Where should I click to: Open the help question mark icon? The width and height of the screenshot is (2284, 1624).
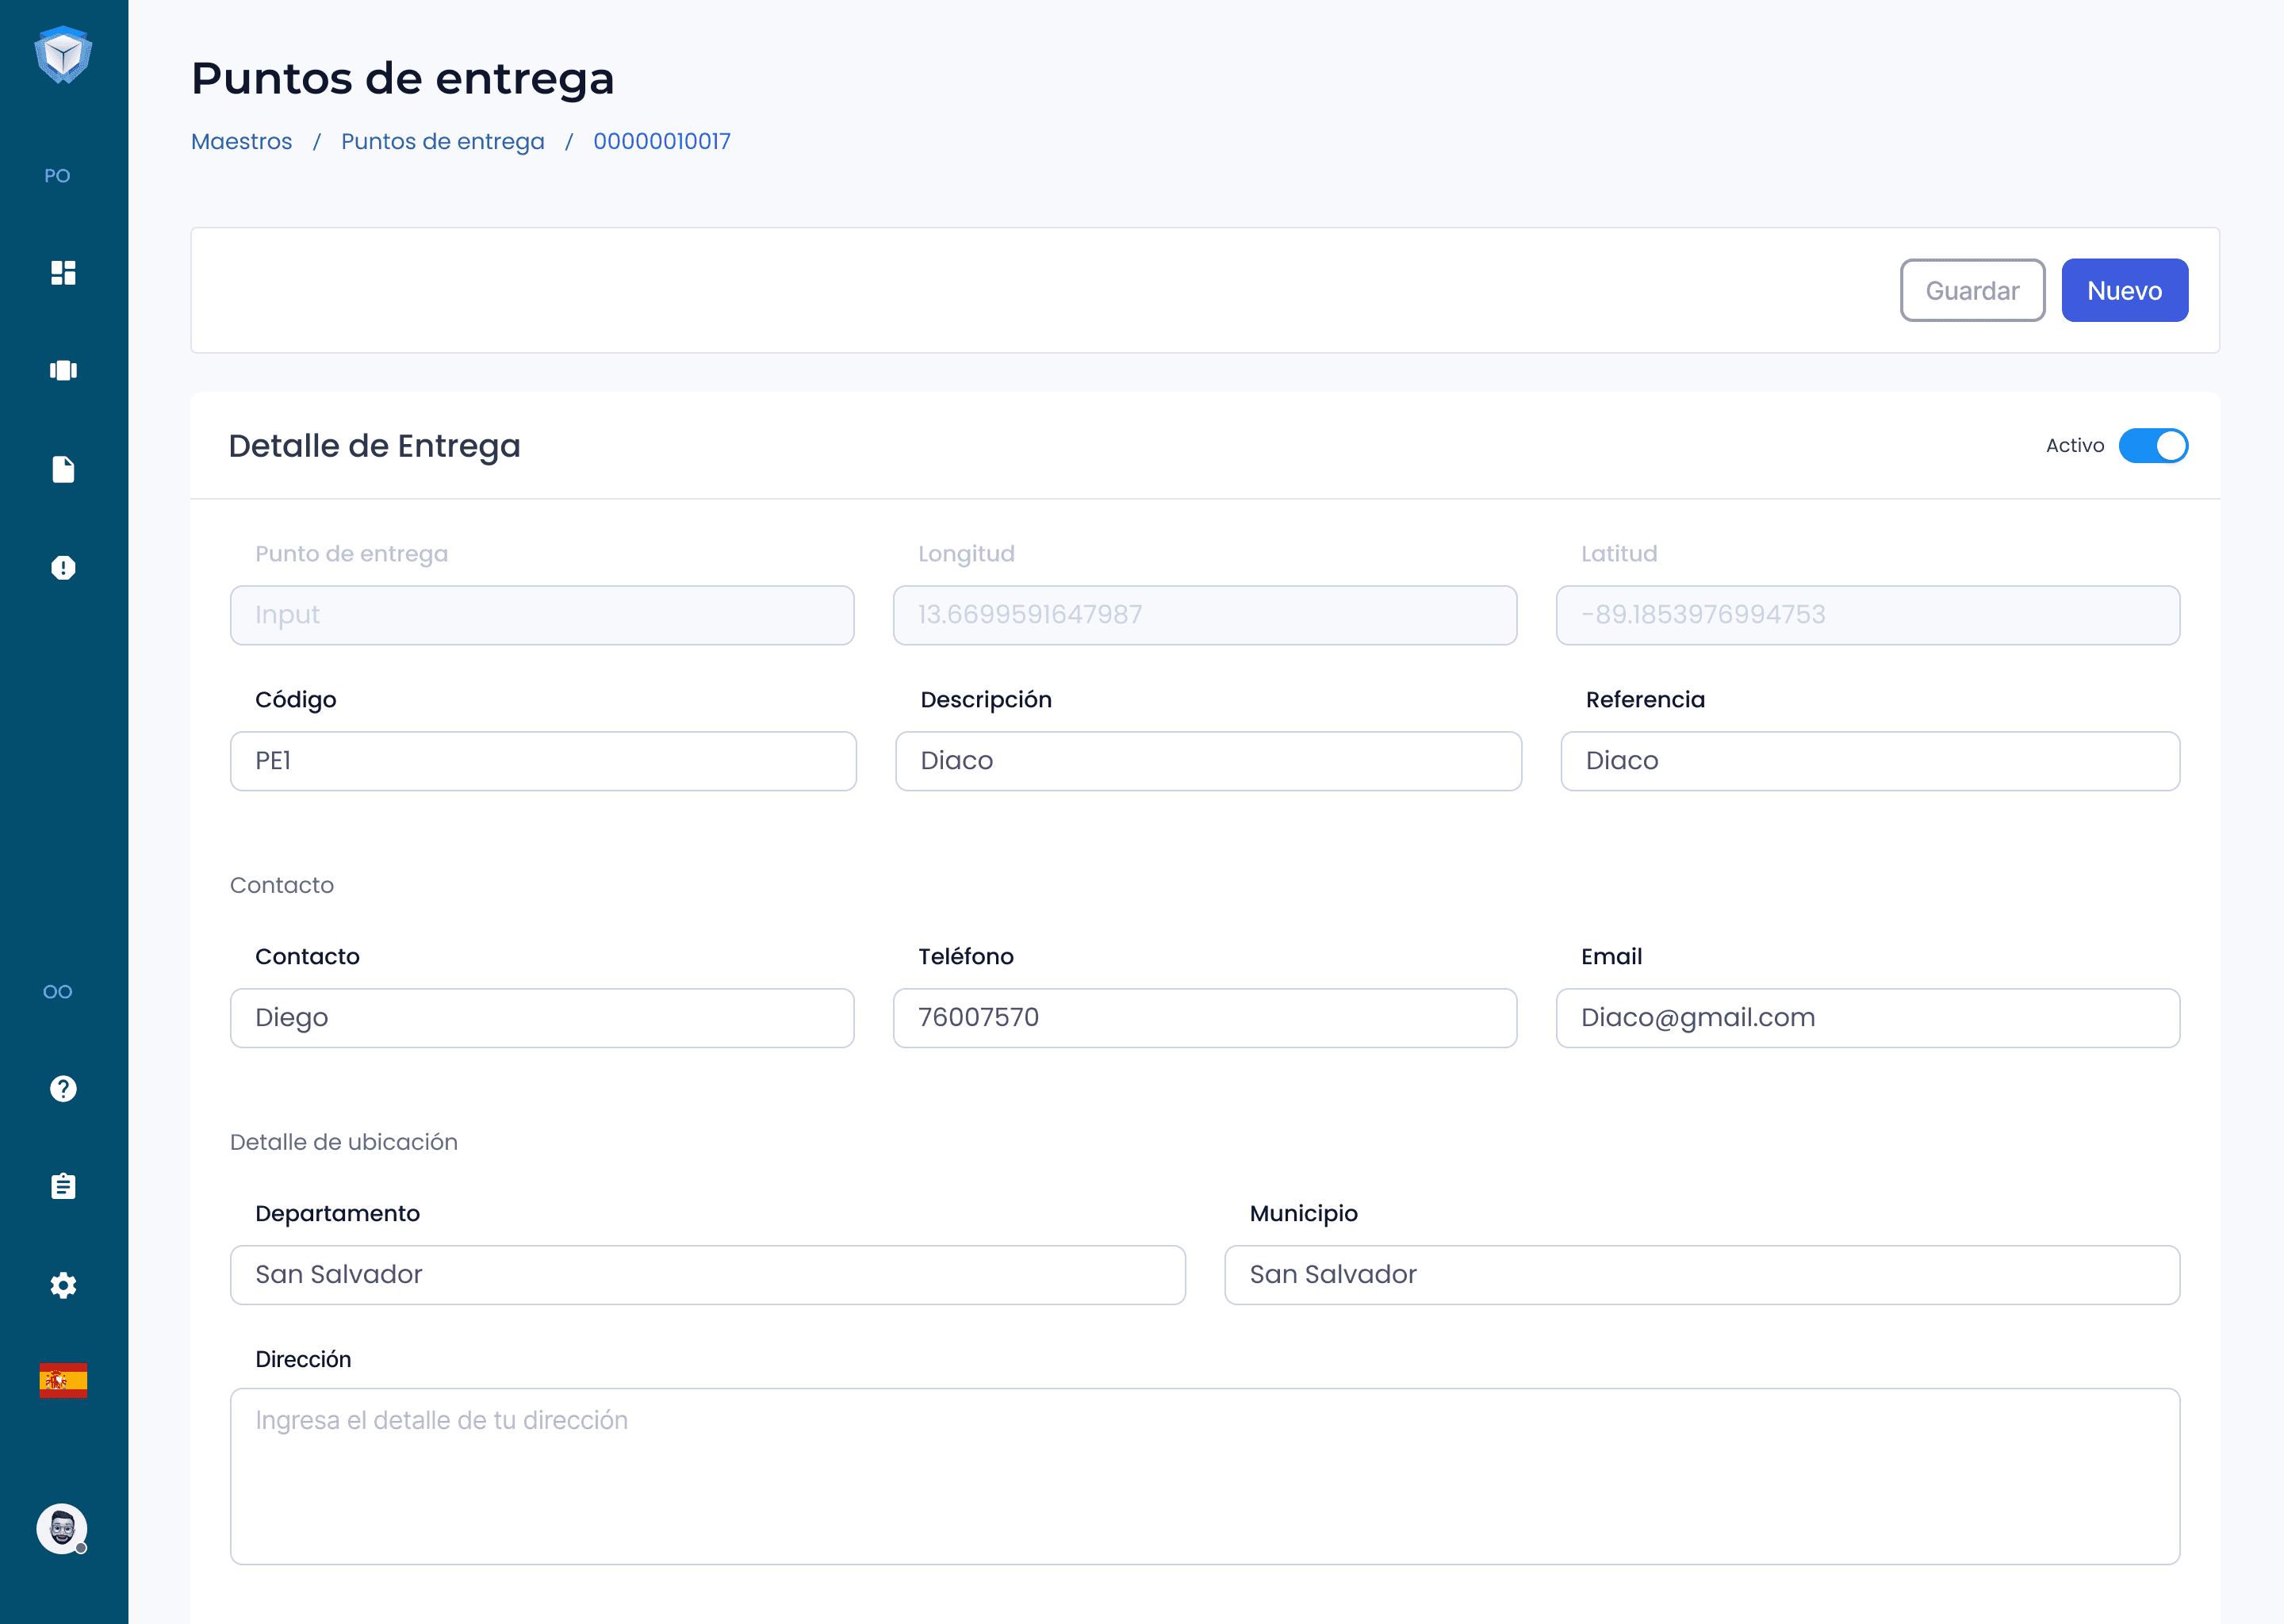tap(63, 1088)
